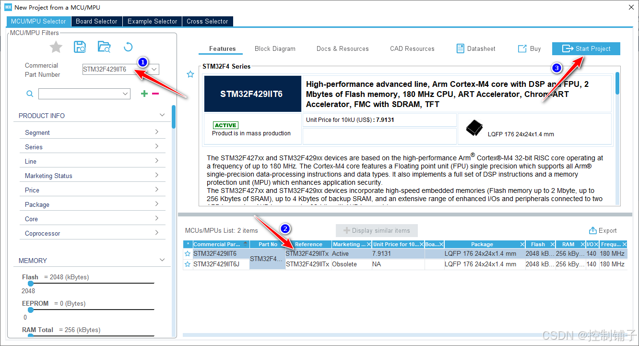Close the New Project window

pos(630,7)
